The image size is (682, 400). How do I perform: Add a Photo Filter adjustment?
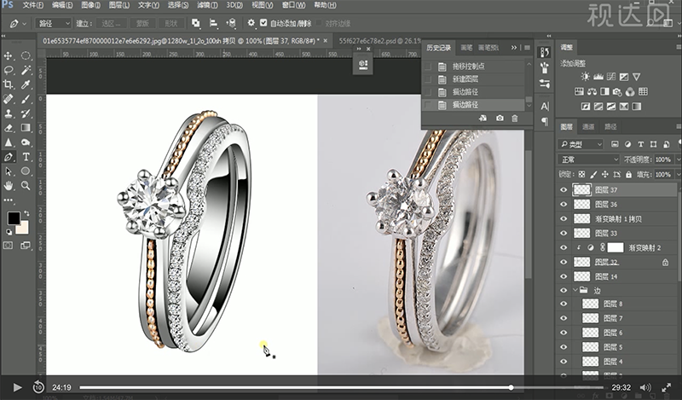(x=617, y=91)
